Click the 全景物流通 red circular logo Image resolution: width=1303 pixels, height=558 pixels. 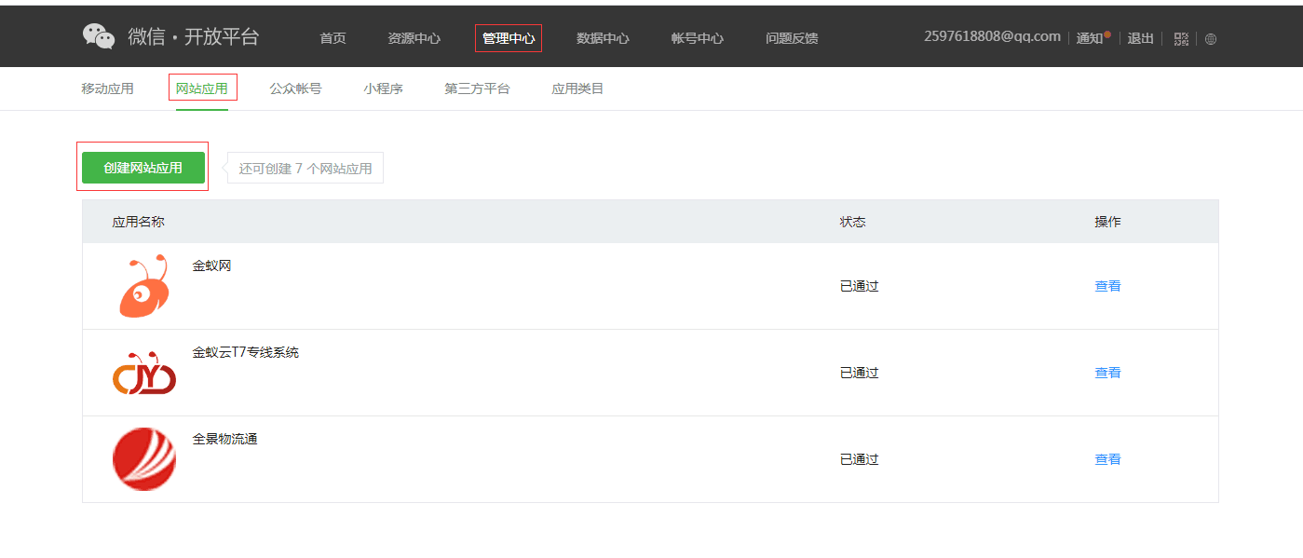pos(144,459)
